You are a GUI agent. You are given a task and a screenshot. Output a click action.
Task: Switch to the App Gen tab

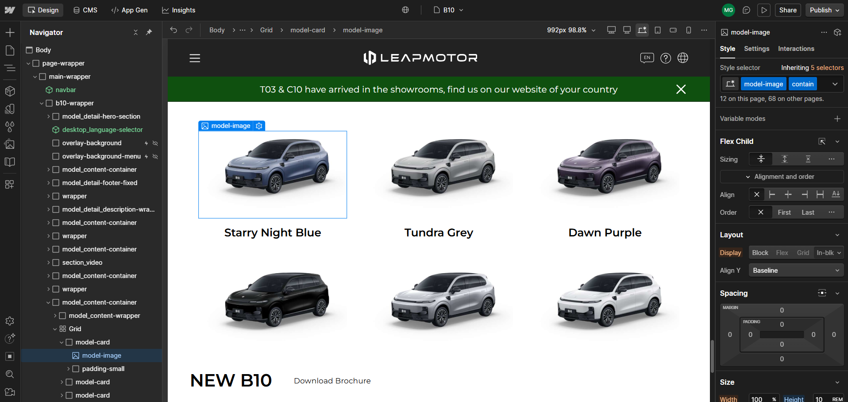[x=130, y=10]
